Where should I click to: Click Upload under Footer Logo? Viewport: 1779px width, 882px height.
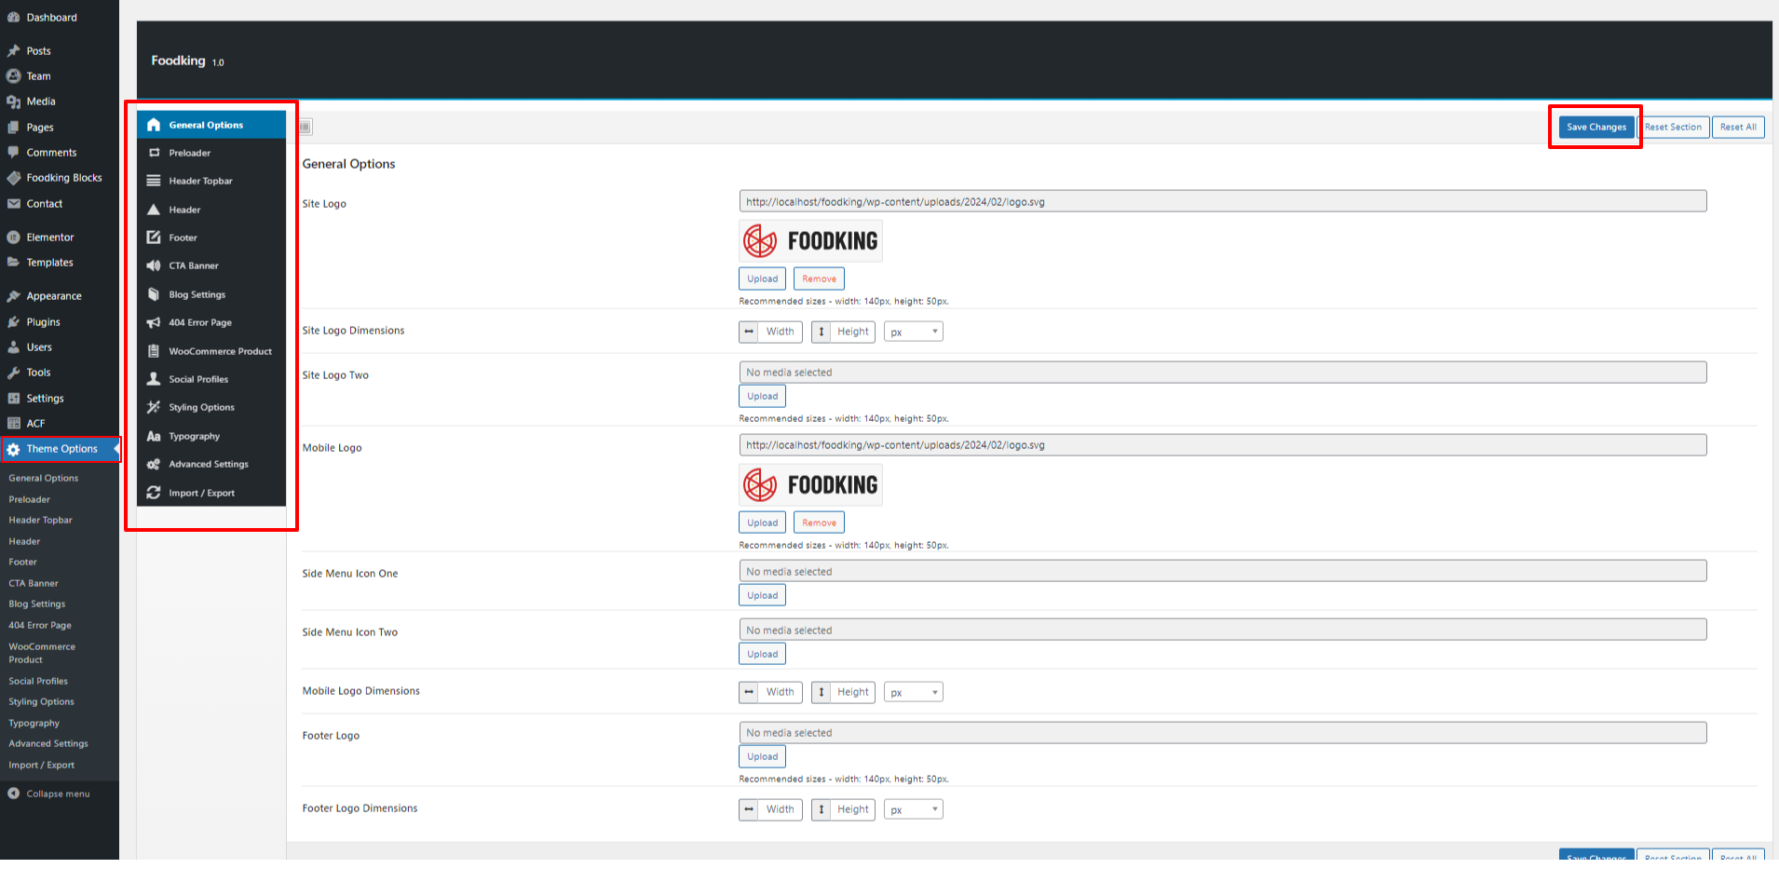click(x=762, y=756)
